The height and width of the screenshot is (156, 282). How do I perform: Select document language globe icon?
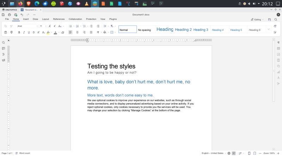[x=229, y=153]
